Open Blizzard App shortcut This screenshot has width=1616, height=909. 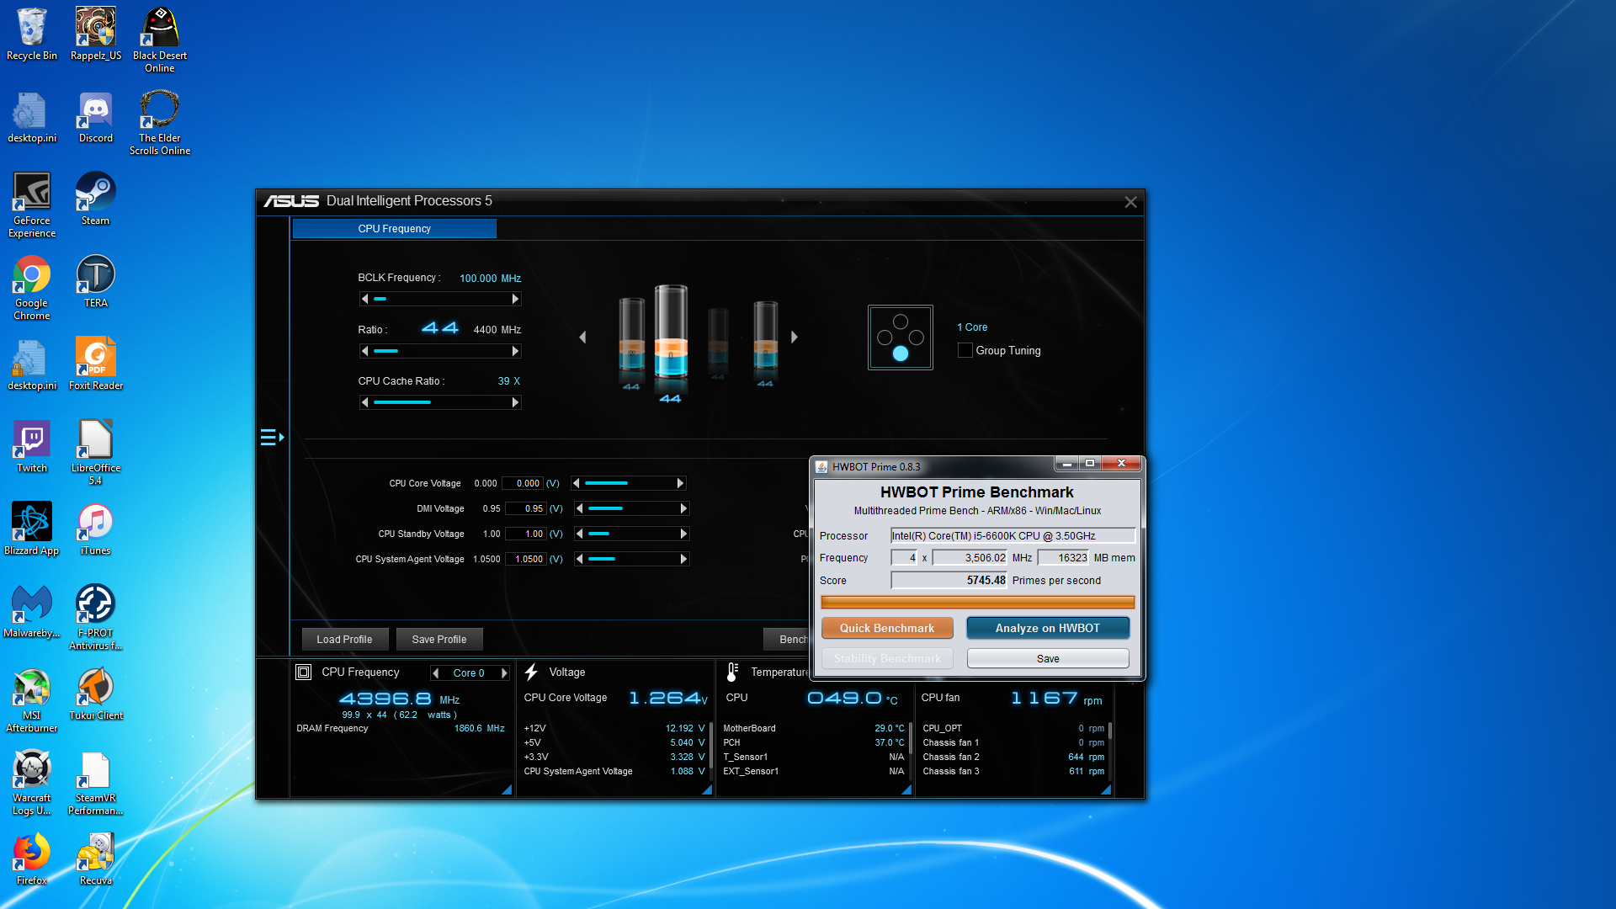pos(32,529)
